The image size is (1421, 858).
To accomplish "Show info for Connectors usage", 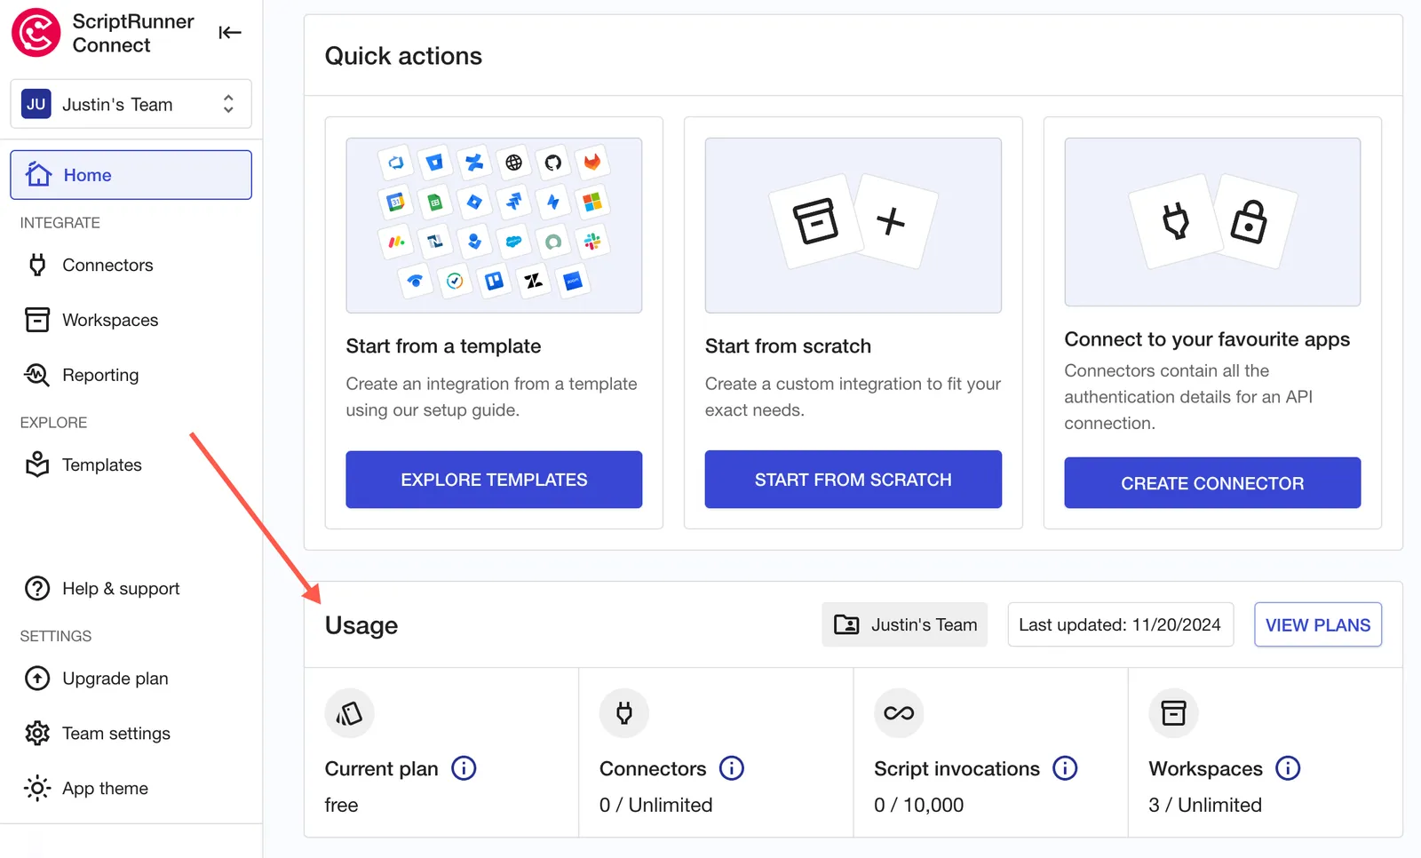I will pyautogui.click(x=732, y=768).
